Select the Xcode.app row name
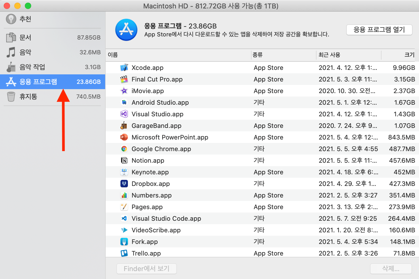This screenshot has height=279, width=419. point(147,68)
